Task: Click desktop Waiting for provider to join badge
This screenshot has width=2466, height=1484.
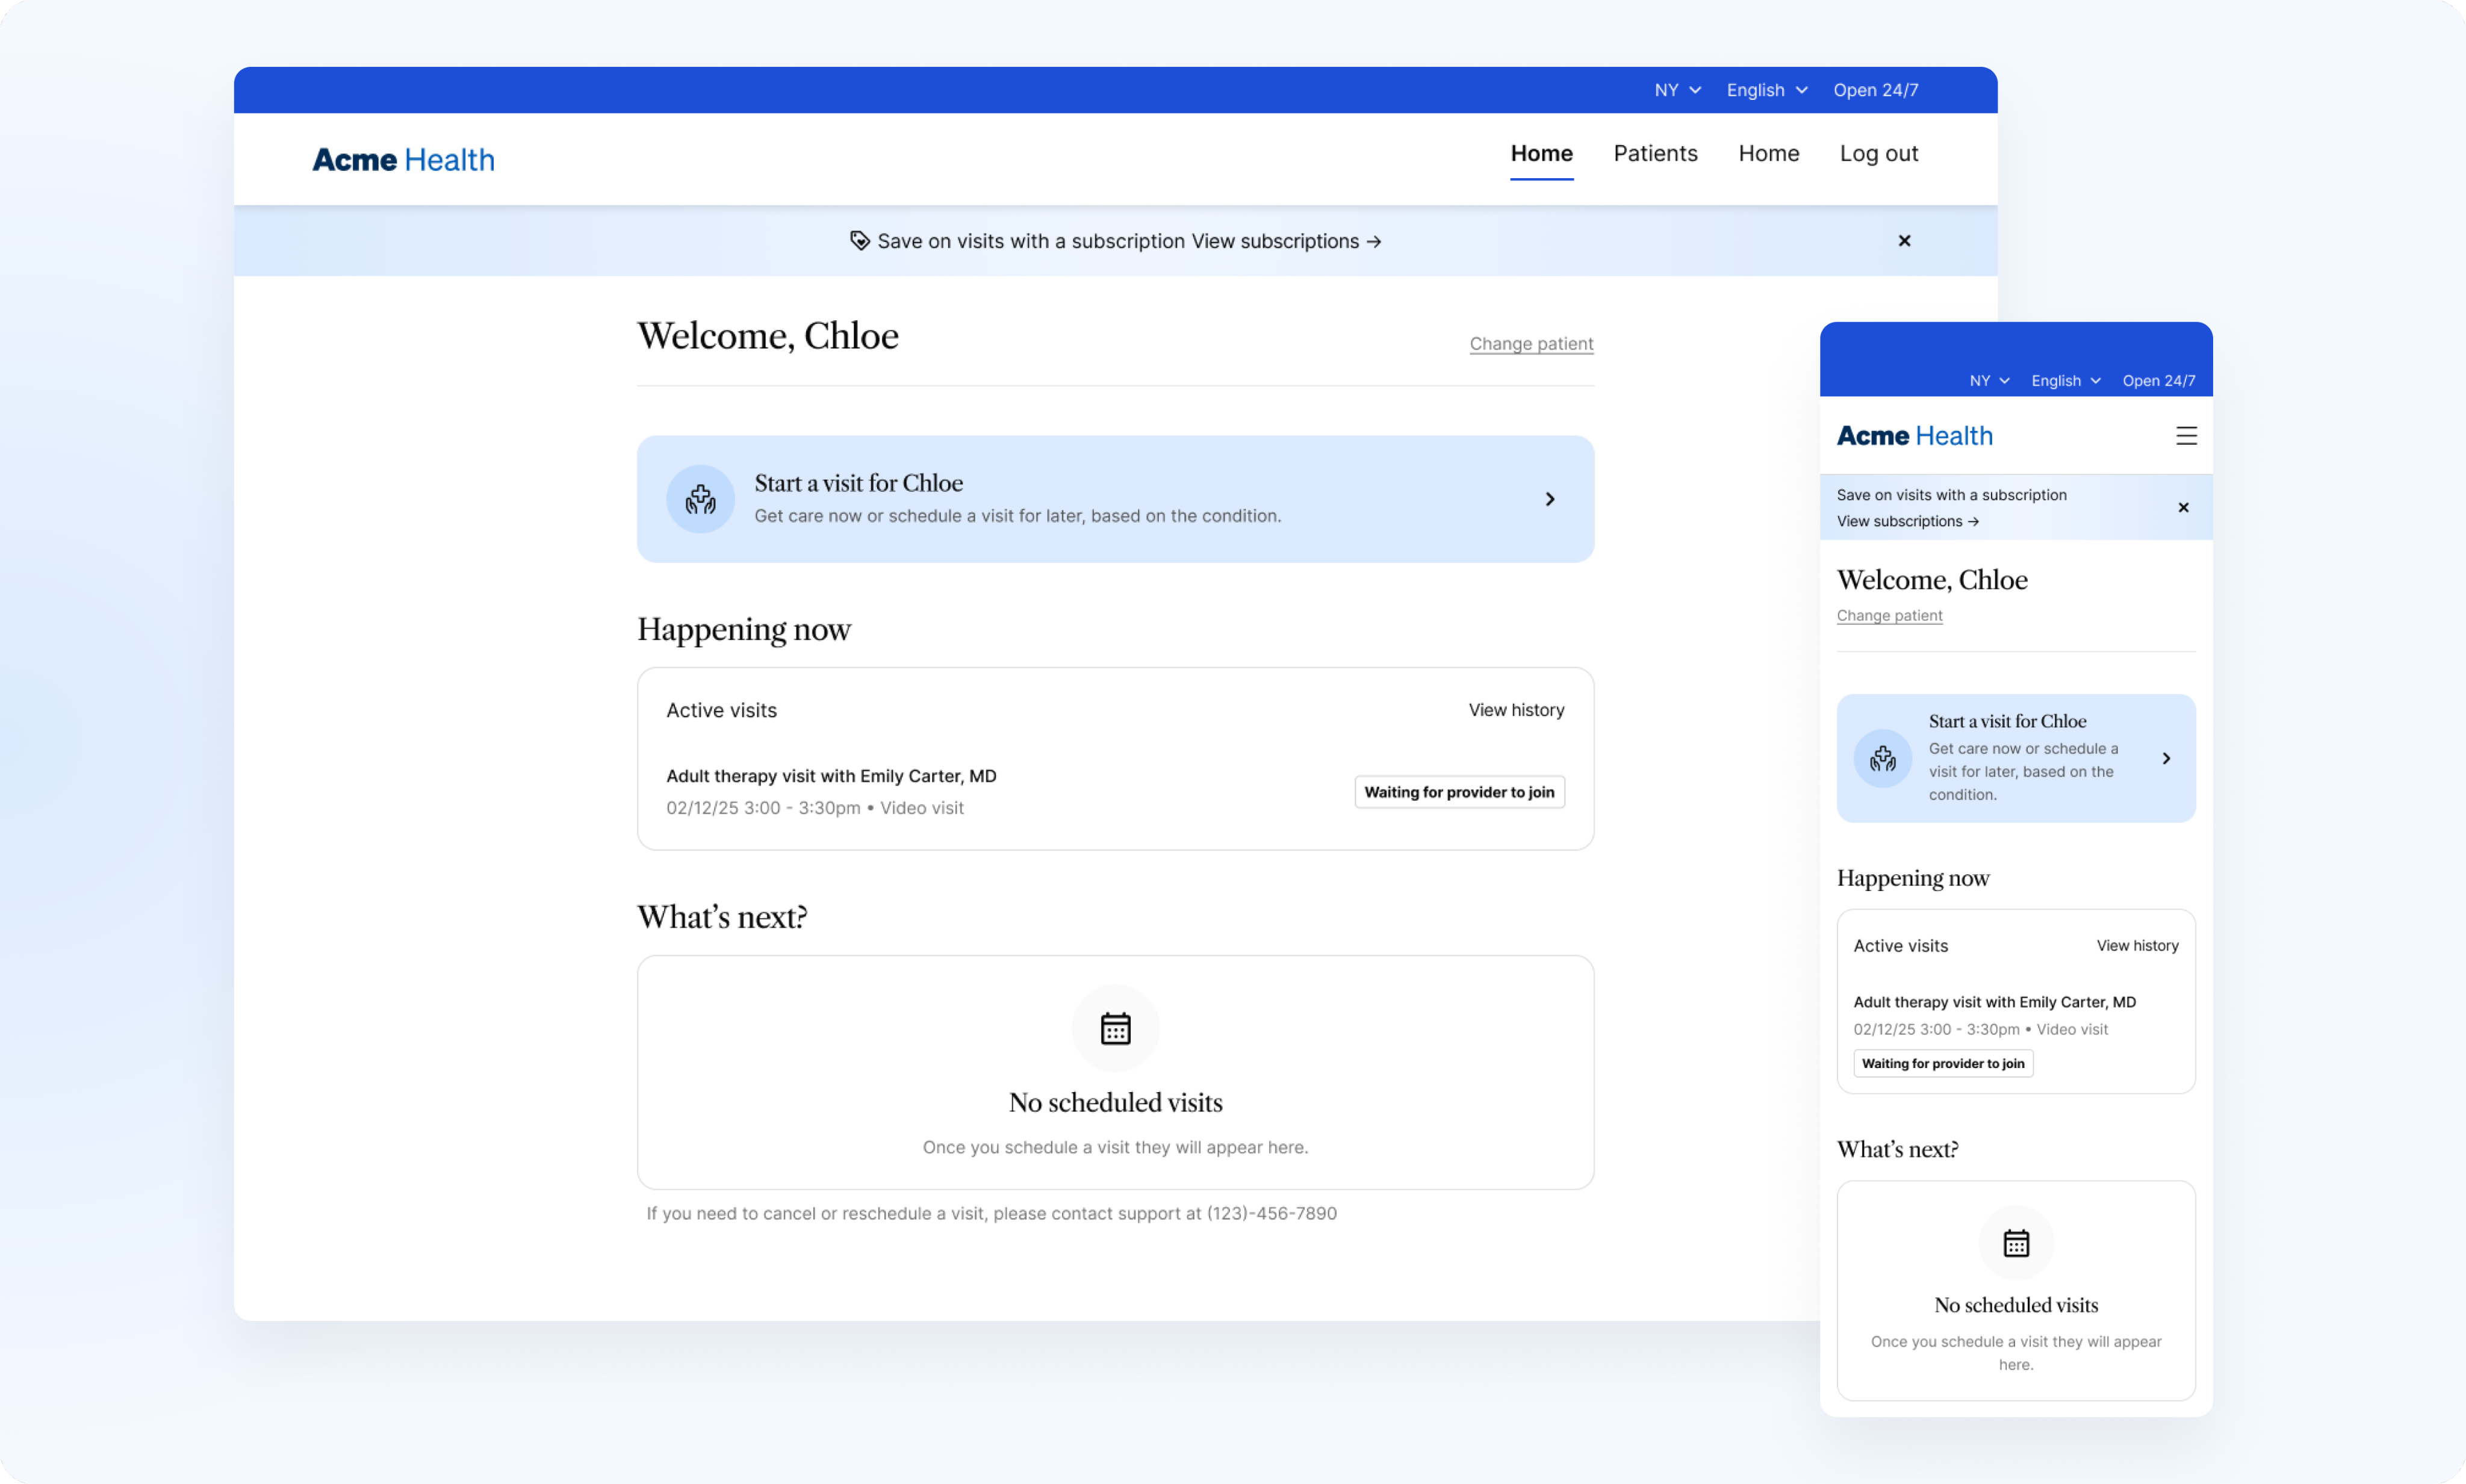Action: (x=1459, y=792)
